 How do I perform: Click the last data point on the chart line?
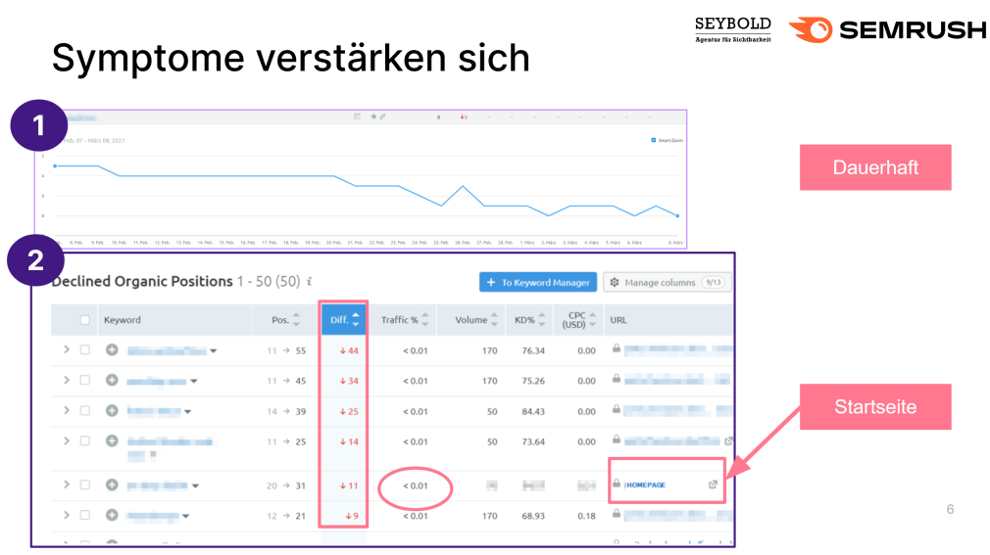pos(677,215)
